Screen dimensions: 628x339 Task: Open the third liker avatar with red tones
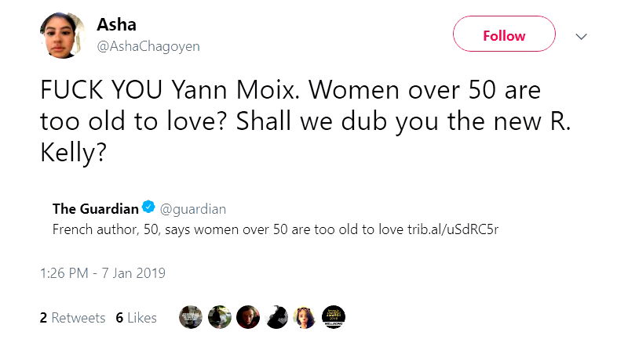248,316
